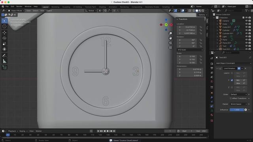The image size is (253, 142).
Task: Open the World properties tab
Action: click(212, 82)
